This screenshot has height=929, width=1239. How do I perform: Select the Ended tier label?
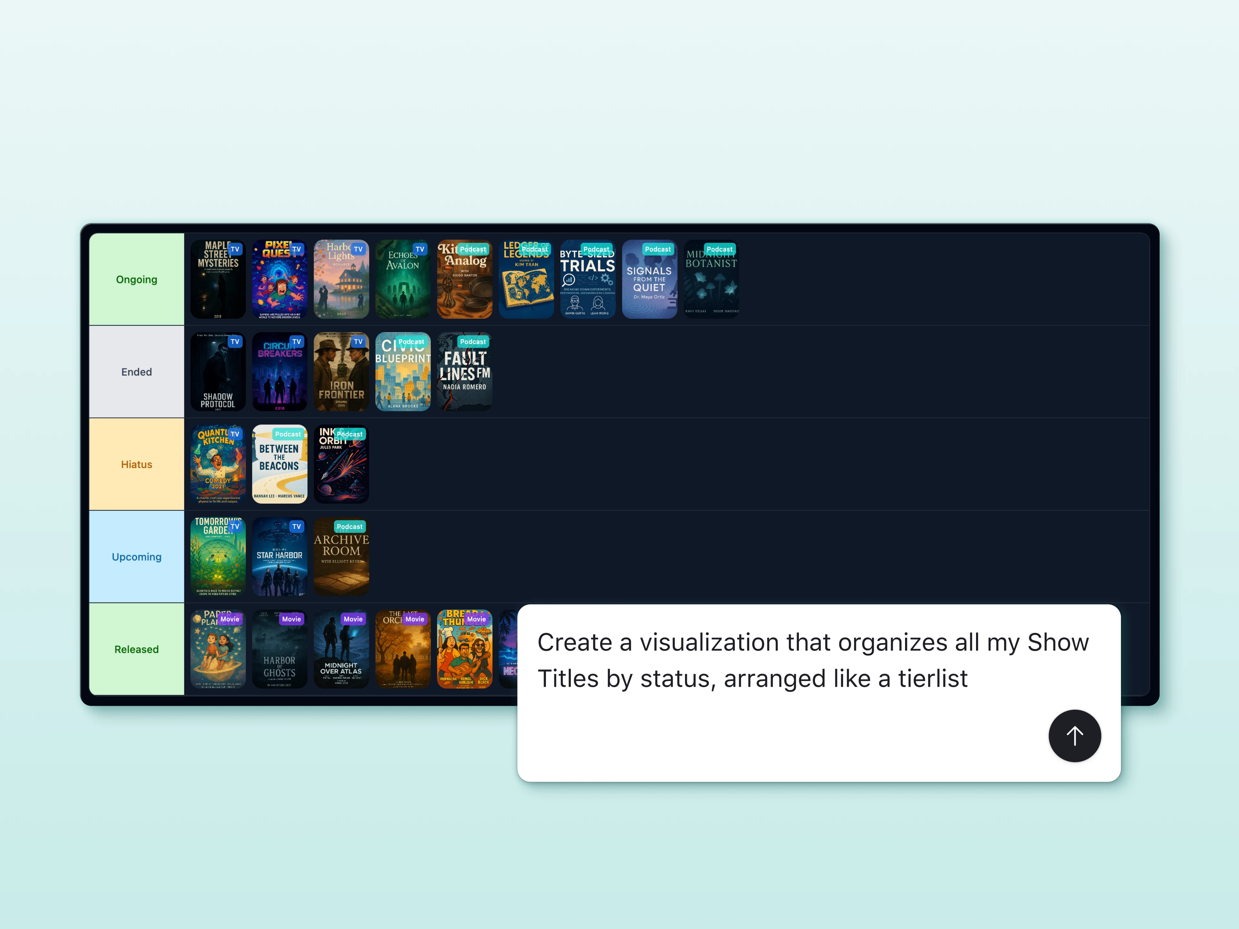(136, 372)
